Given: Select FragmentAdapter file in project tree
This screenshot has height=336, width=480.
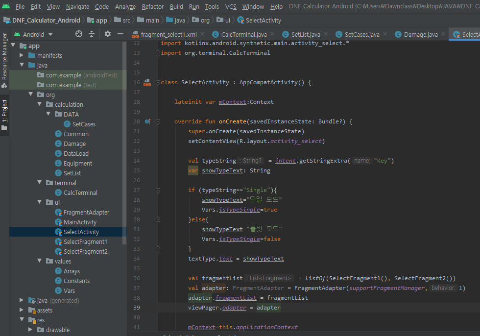Looking at the screenshot, I should click(x=82, y=212).
